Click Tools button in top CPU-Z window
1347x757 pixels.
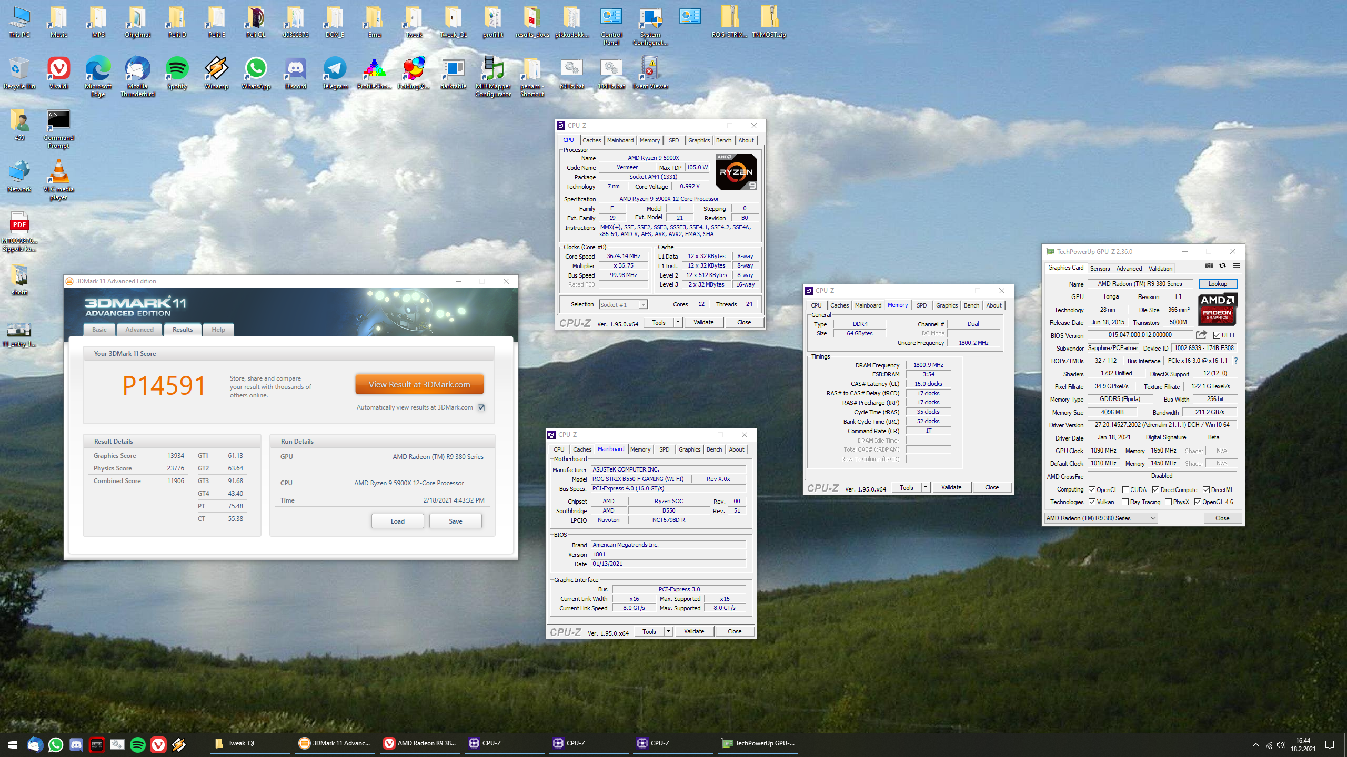[658, 322]
